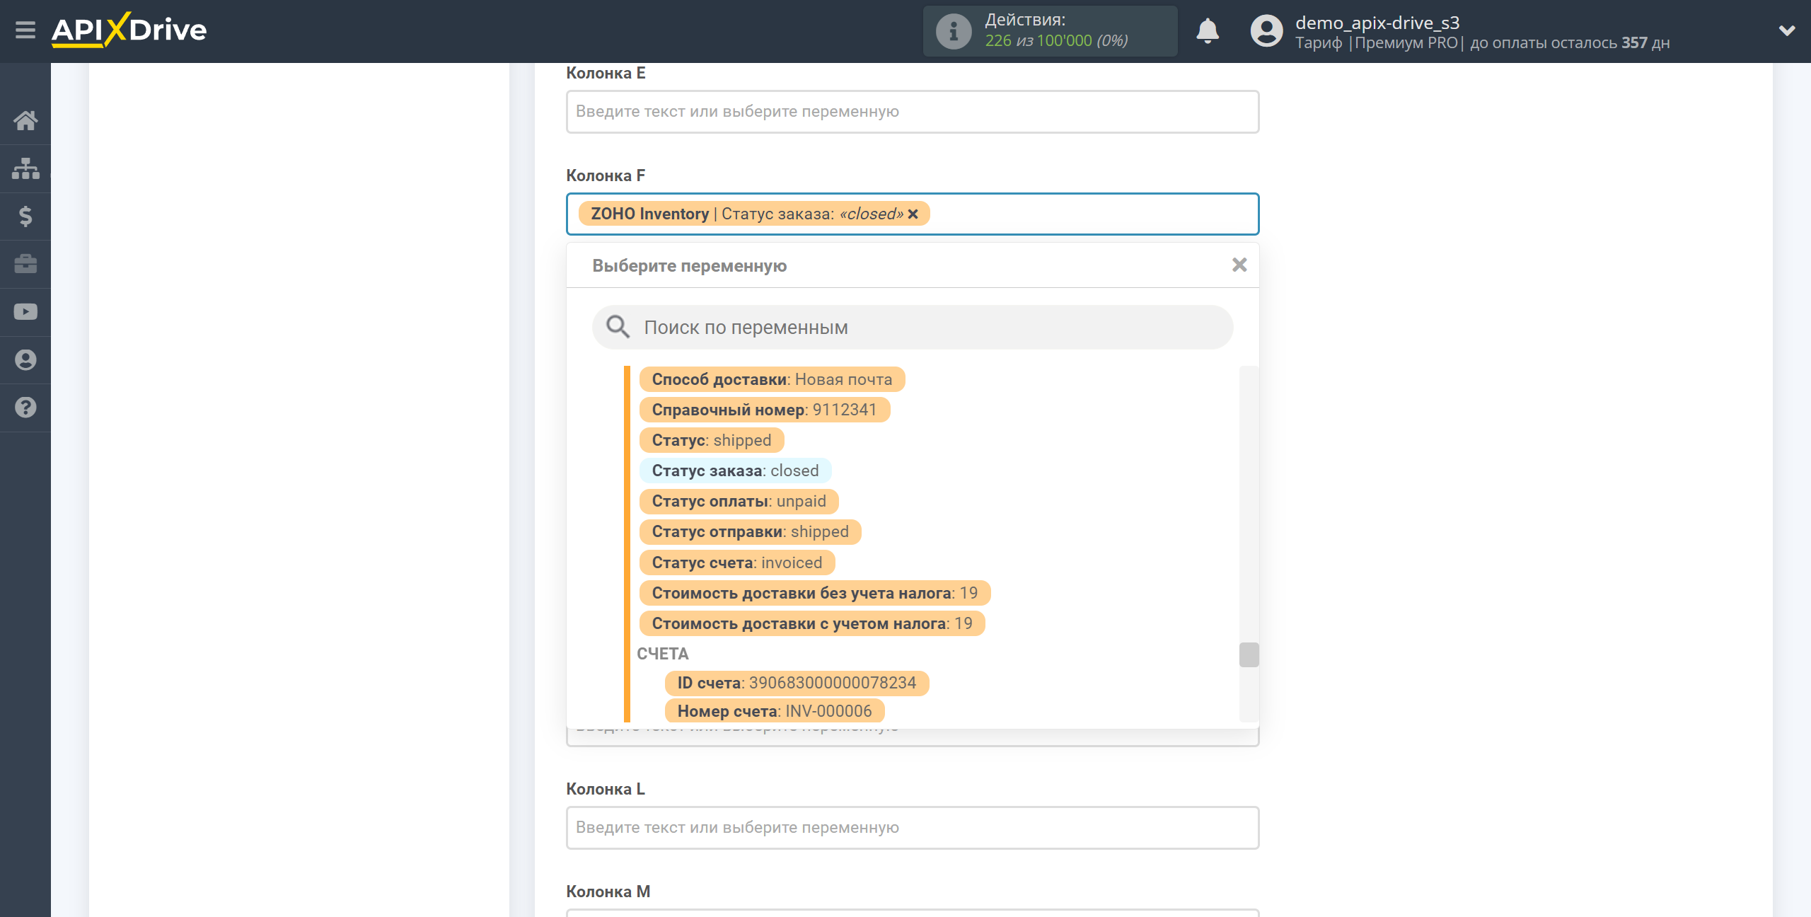1811x917 pixels.
Task: Expand the account dropdown chevron
Action: tap(1787, 31)
